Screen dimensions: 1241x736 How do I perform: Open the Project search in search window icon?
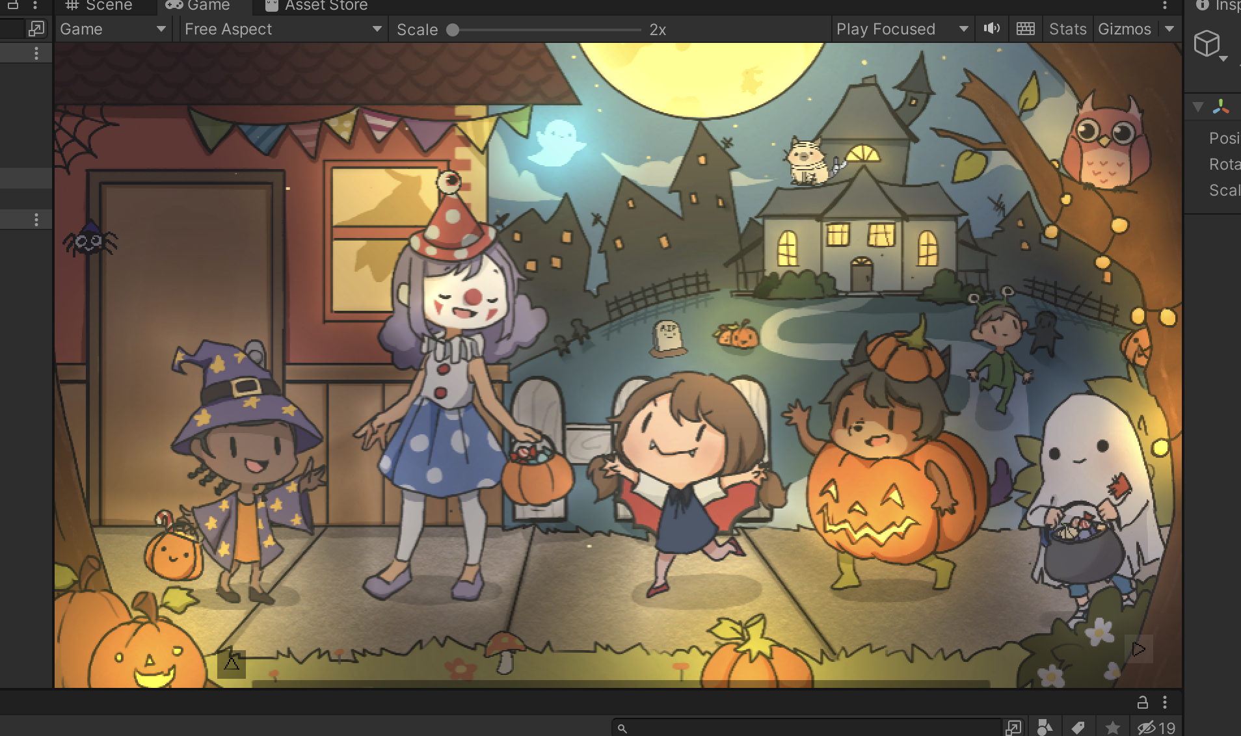coord(1013,728)
